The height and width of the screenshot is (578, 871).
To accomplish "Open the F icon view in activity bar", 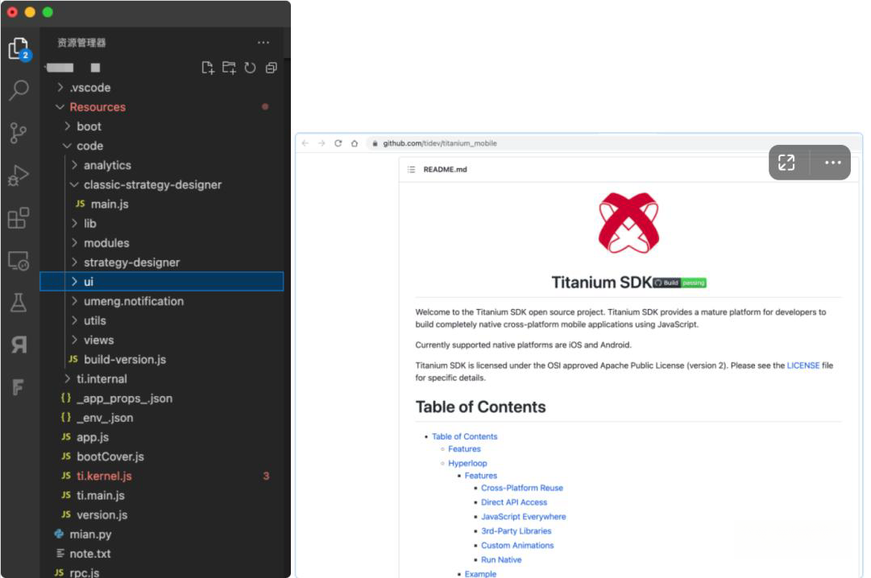I will (x=18, y=387).
